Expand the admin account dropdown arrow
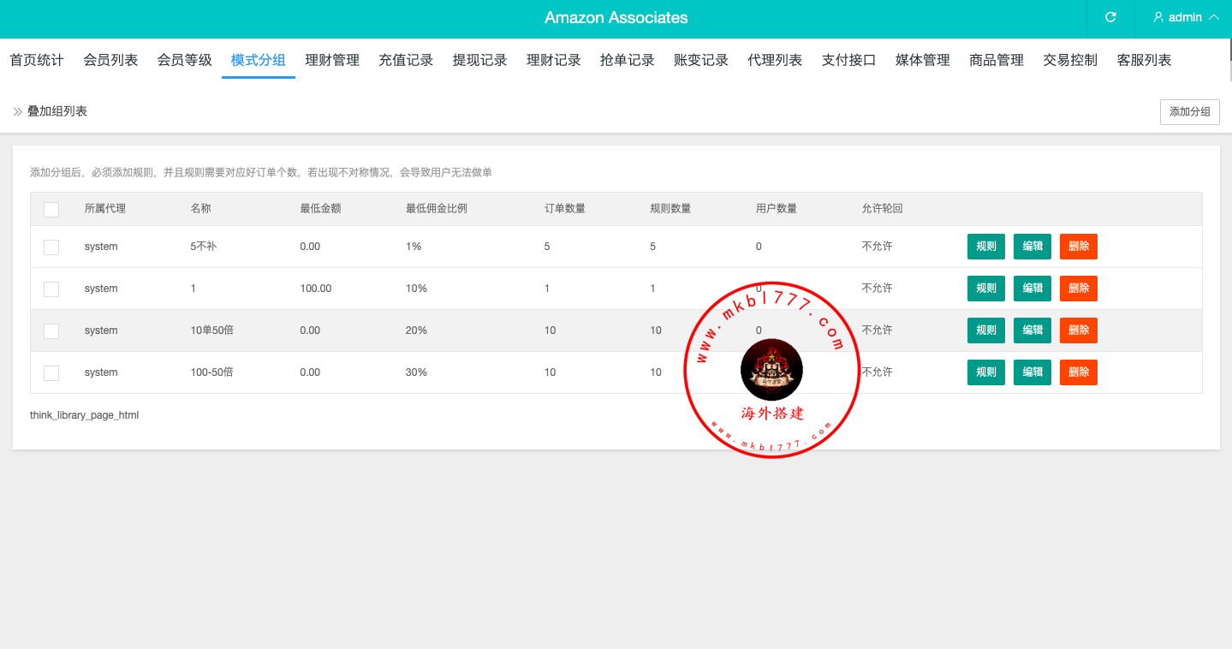This screenshot has width=1232, height=649. (x=1213, y=17)
